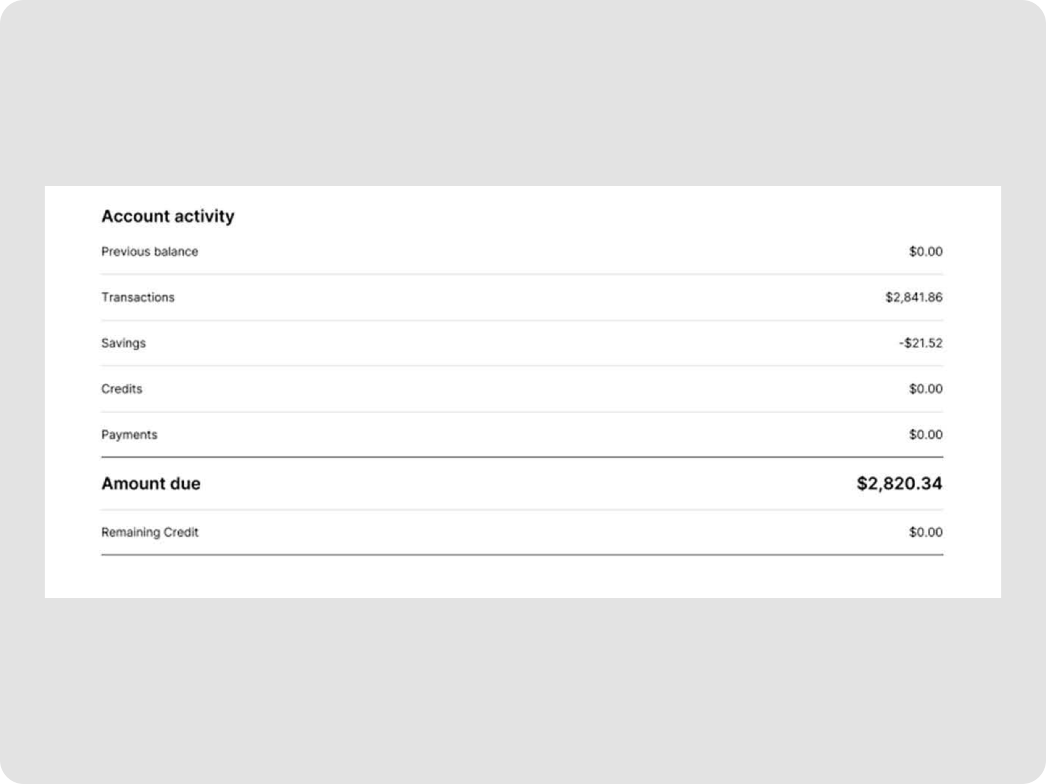Select the Payments row label

(x=129, y=435)
